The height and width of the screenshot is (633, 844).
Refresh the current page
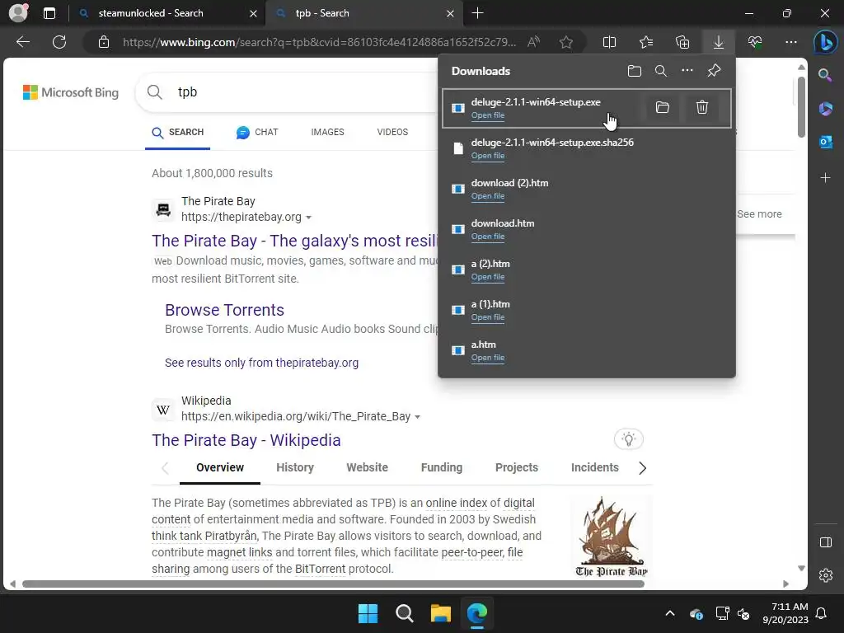tap(59, 42)
